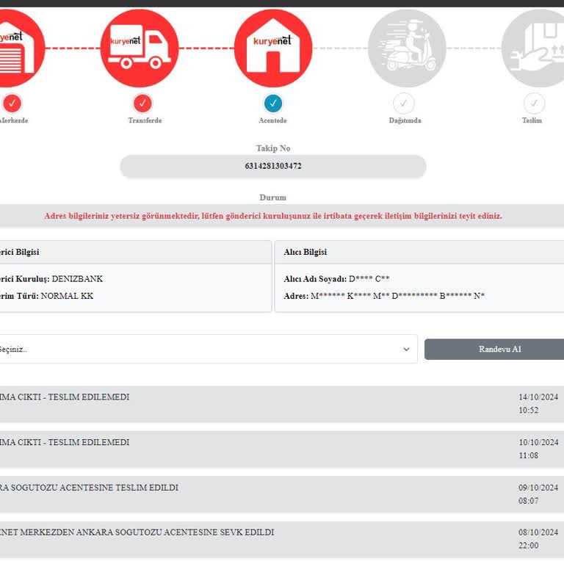Click the grey scooter courier Dağıtımda icon
Screen dimensions: 564x564
(x=407, y=48)
